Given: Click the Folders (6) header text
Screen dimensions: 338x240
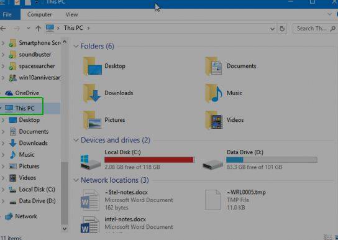Looking at the screenshot, I should 98,46.
